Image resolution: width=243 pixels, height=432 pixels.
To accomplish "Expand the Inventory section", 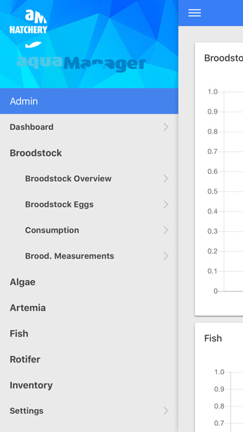I will [89, 385].
